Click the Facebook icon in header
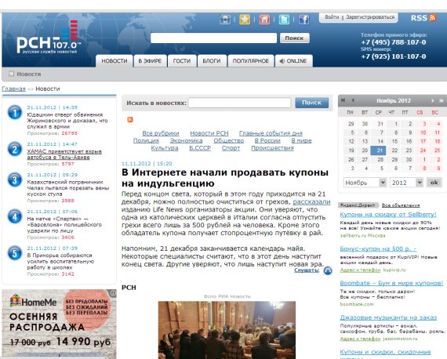The image size is (447, 359). pyautogui.click(x=304, y=20)
